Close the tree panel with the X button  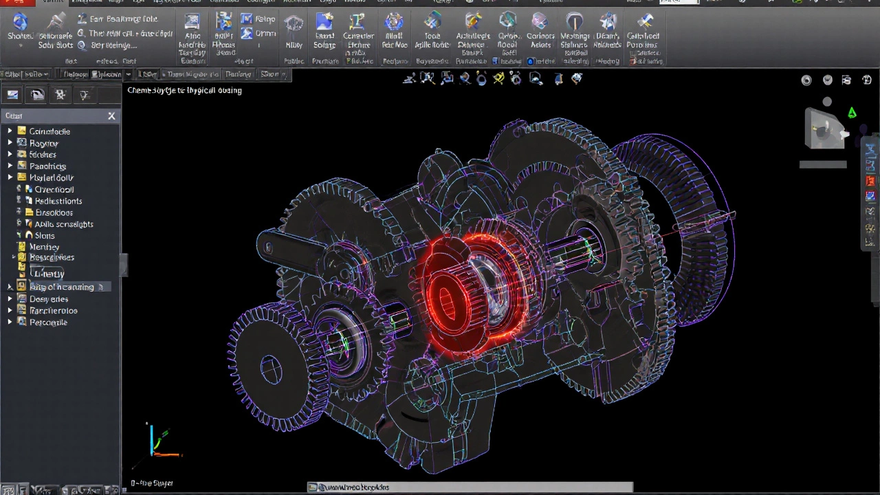point(111,116)
